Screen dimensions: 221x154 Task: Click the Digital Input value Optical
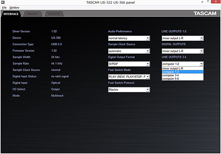[x=56, y=83]
